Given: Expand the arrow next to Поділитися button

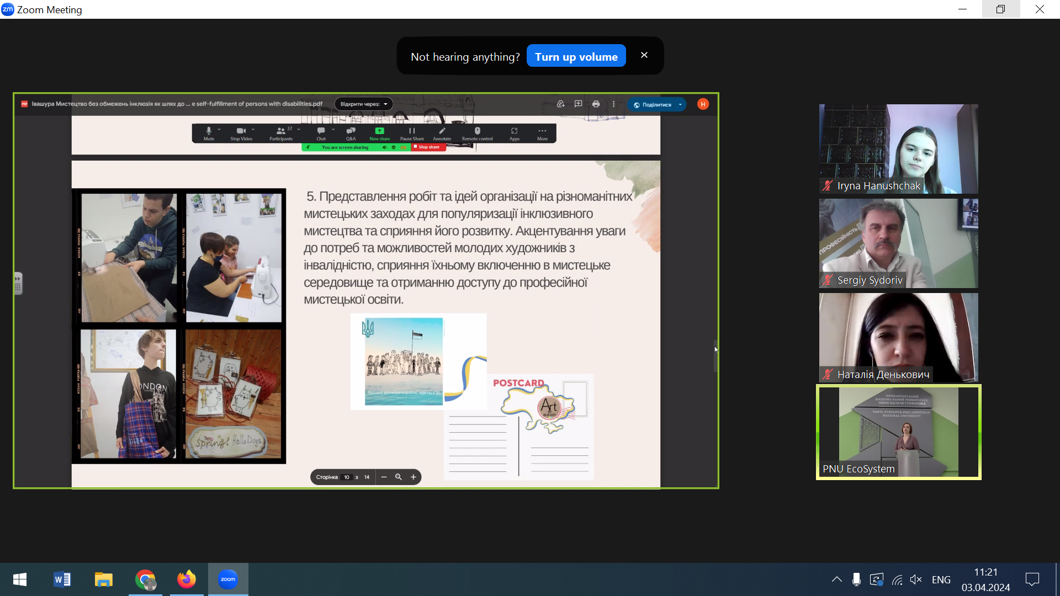Looking at the screenshot, I should click(680, 105).
